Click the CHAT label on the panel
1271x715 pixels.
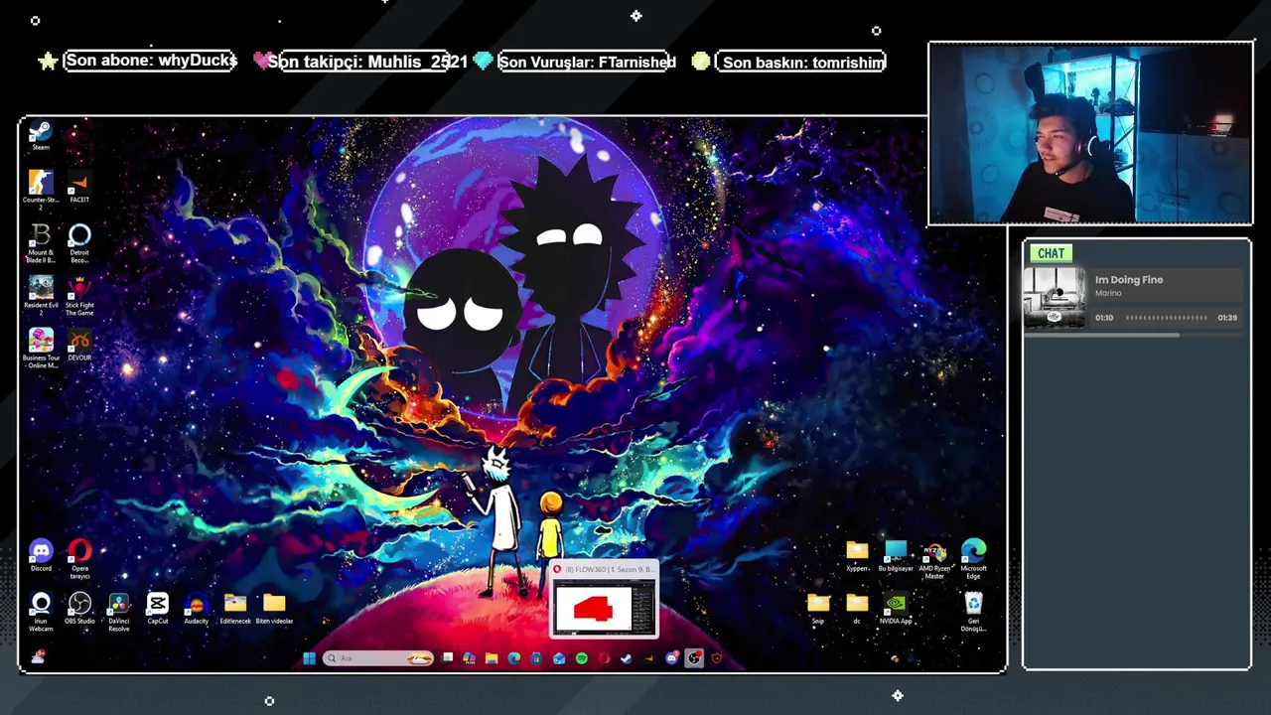1051,253
